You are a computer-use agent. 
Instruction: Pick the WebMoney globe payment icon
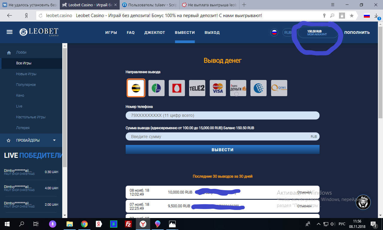coord(259,88)
